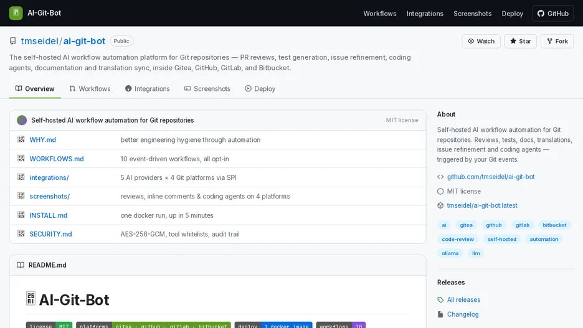This screenshot has width=583, height=328.
Task: Open Workflows in the top navigation
Action: 379,13
